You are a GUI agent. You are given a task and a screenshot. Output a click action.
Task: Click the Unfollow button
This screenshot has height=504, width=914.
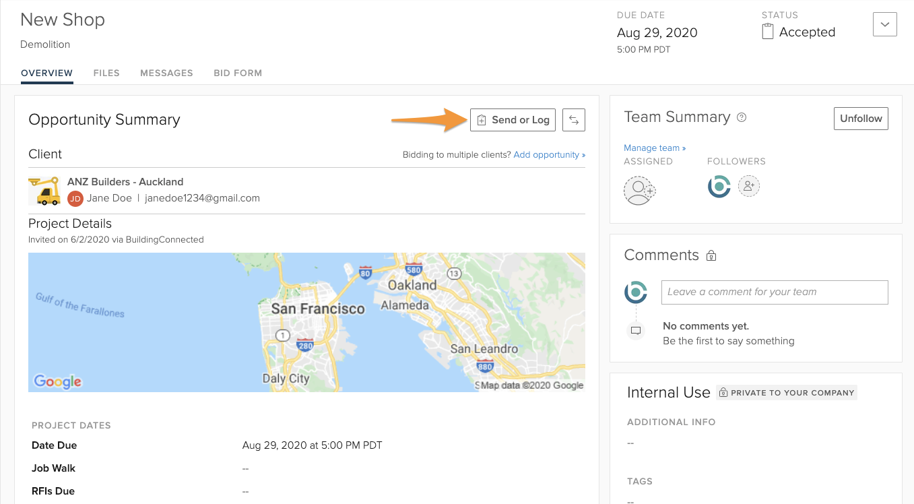click(861, 119)
